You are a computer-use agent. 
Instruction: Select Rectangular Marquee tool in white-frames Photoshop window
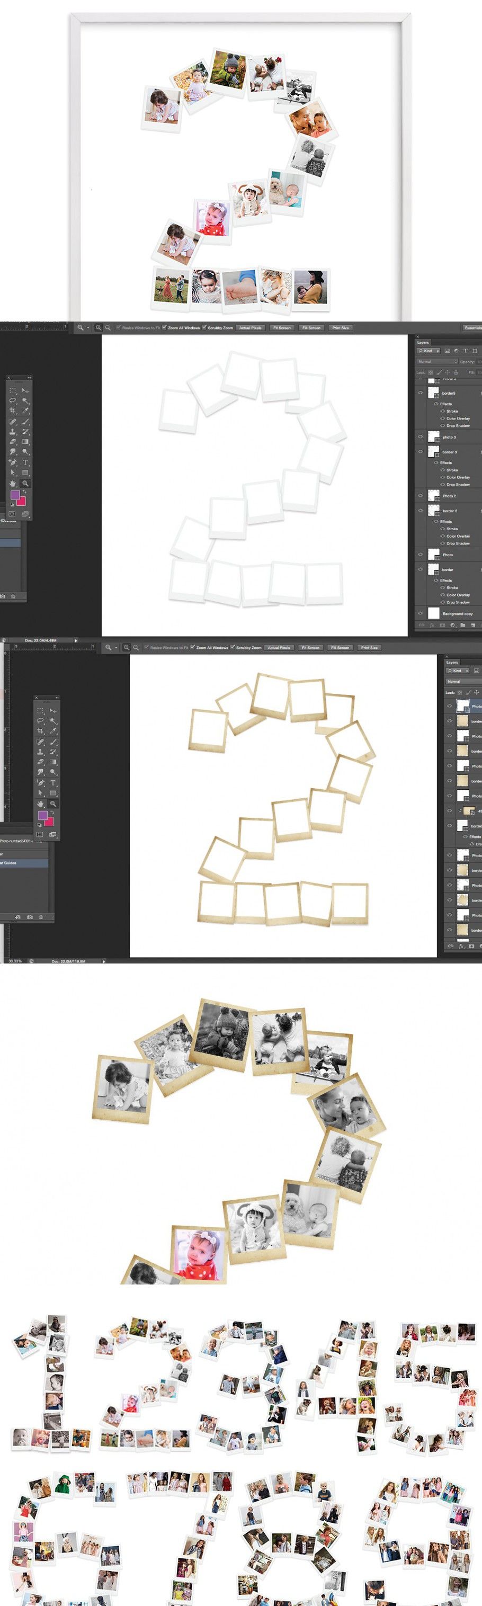pyautogui.click(x=13, y=391)
